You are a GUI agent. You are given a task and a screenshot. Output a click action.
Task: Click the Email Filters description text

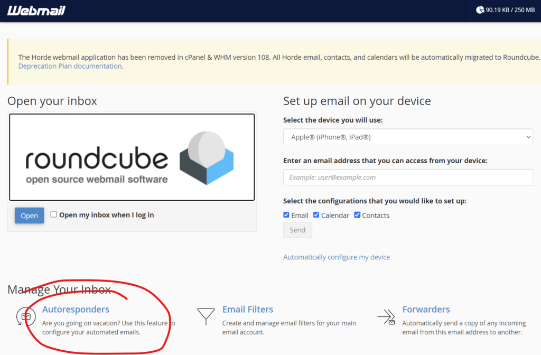point(289,328)
